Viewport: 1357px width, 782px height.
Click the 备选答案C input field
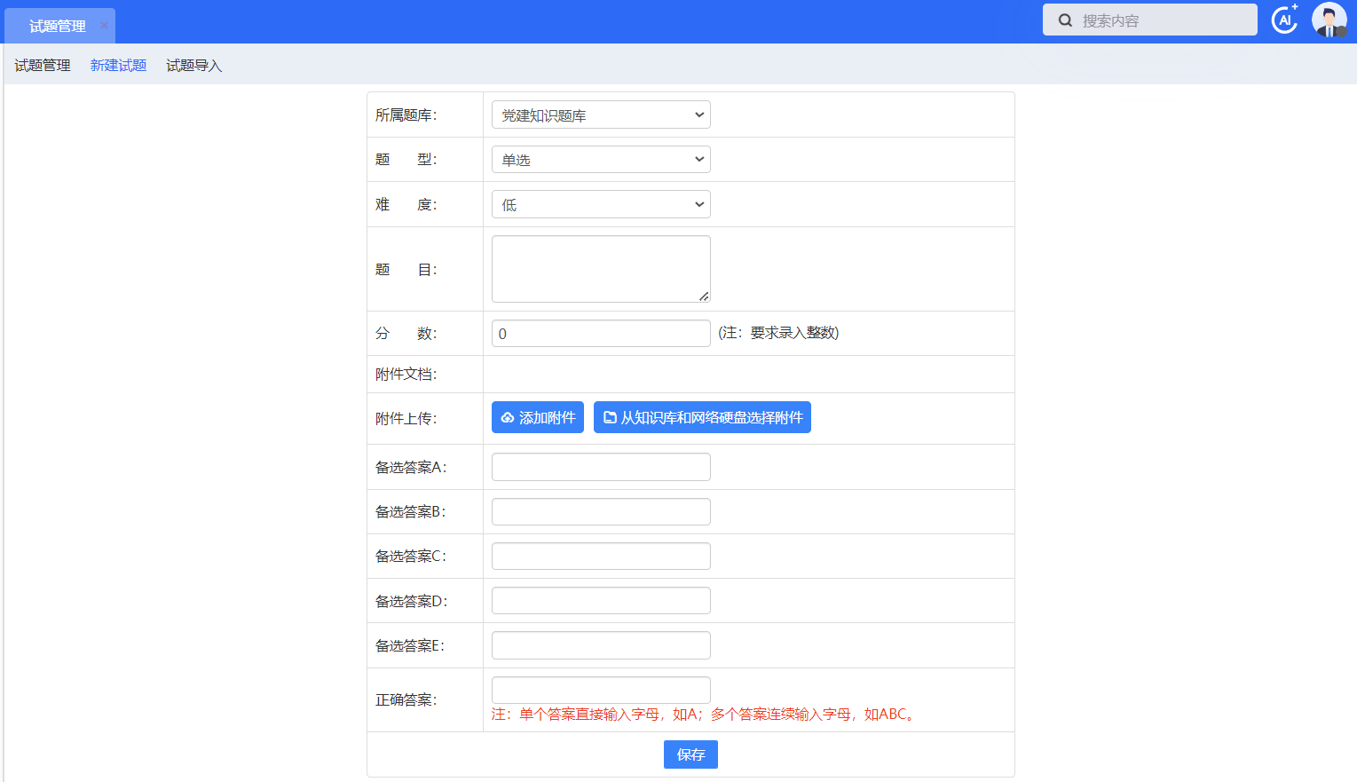pyautogui.click(x=601, y=557)
